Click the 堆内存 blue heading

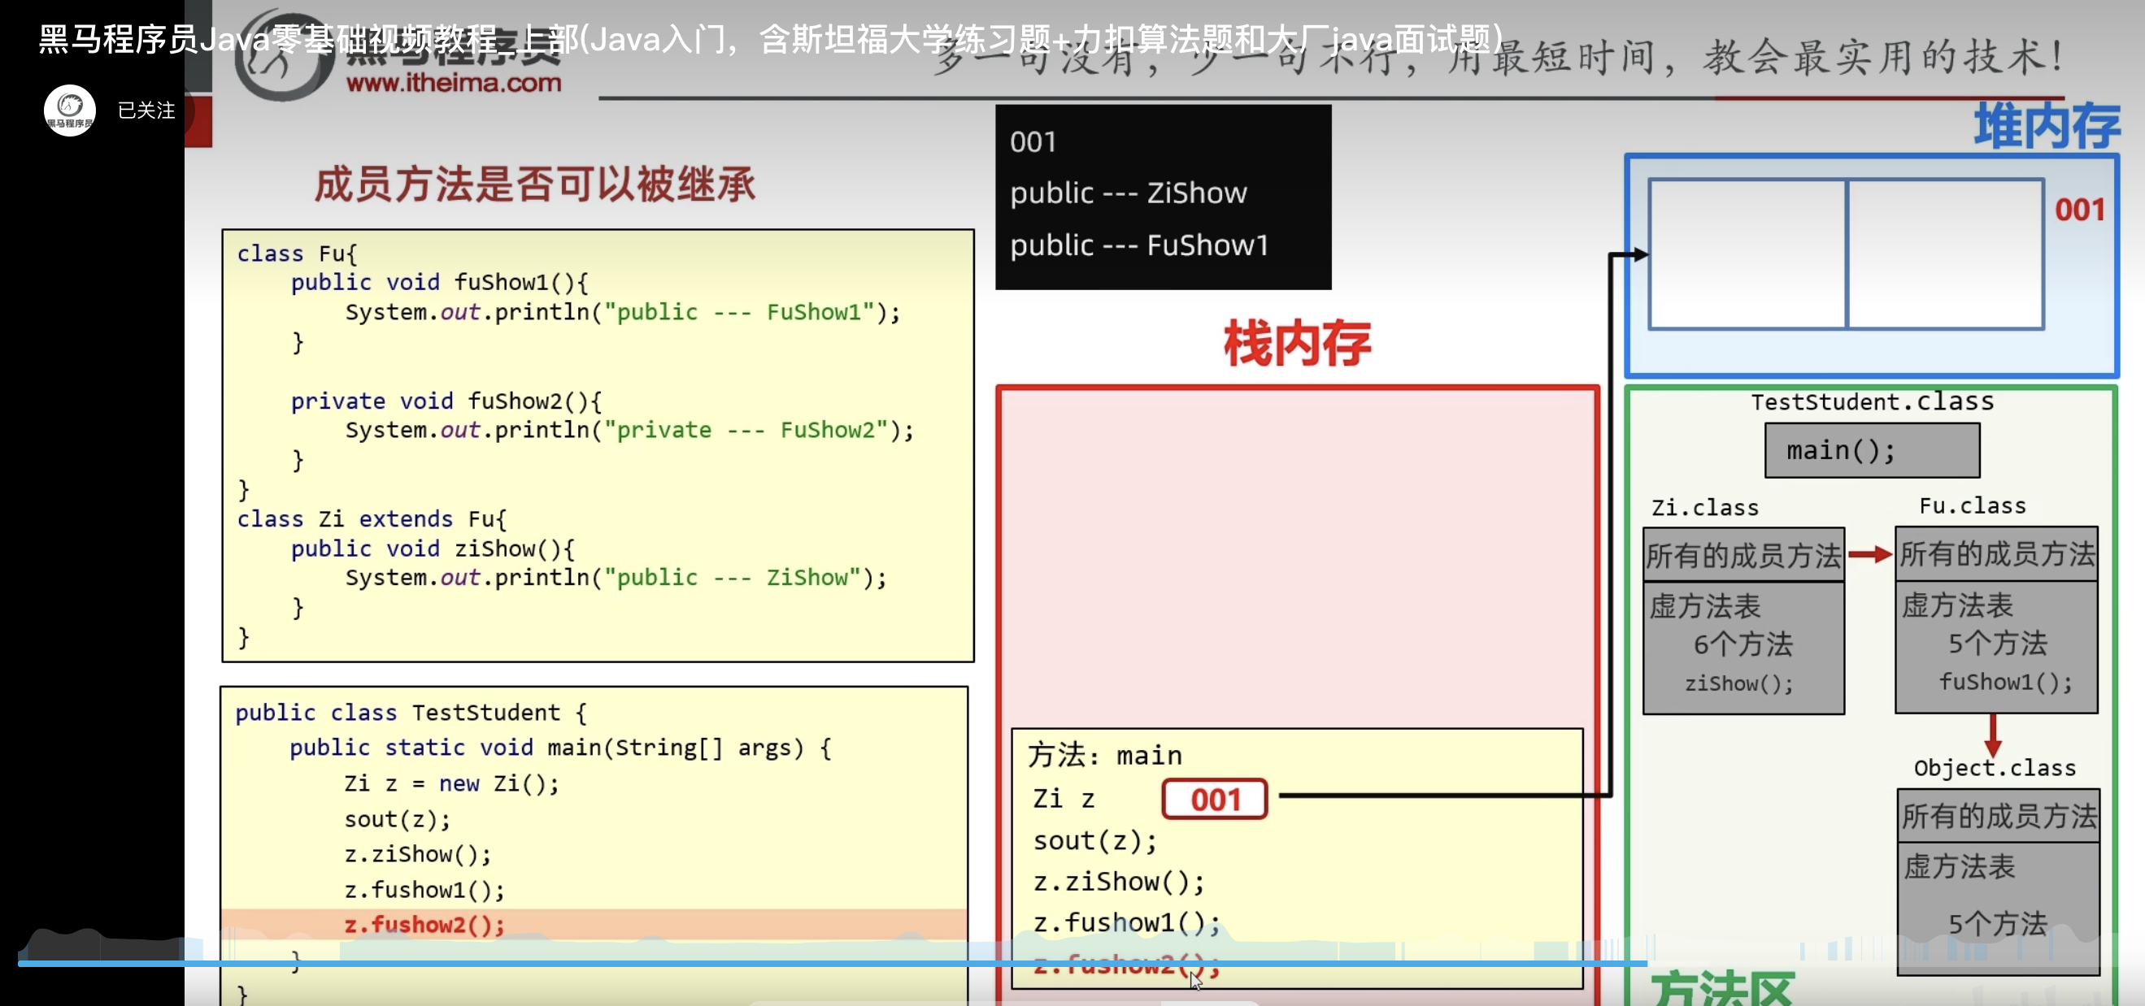2046,127
